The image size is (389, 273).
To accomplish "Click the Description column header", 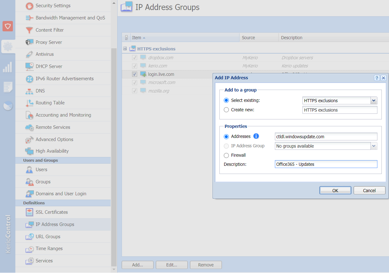I will point(334,38).
